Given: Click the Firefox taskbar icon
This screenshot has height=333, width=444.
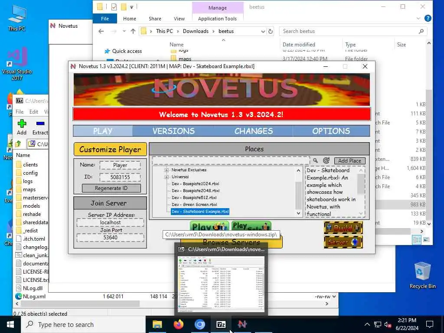Looking at the screenshot, I should (178, 324).
